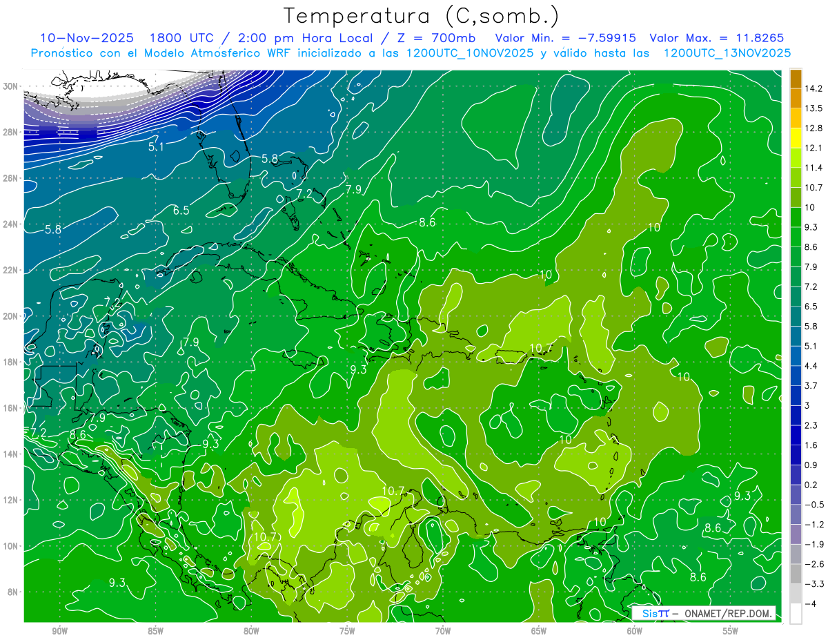This screenshot has width=828, height=640.
Task: Click legend swatch between -3.3 and -2.6
Action: 796,574
